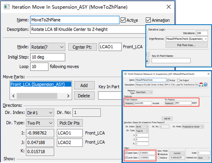Click right arrow of Move Parts scrollbar
This screenshot has width=212, height=163.
pos(68,96)
